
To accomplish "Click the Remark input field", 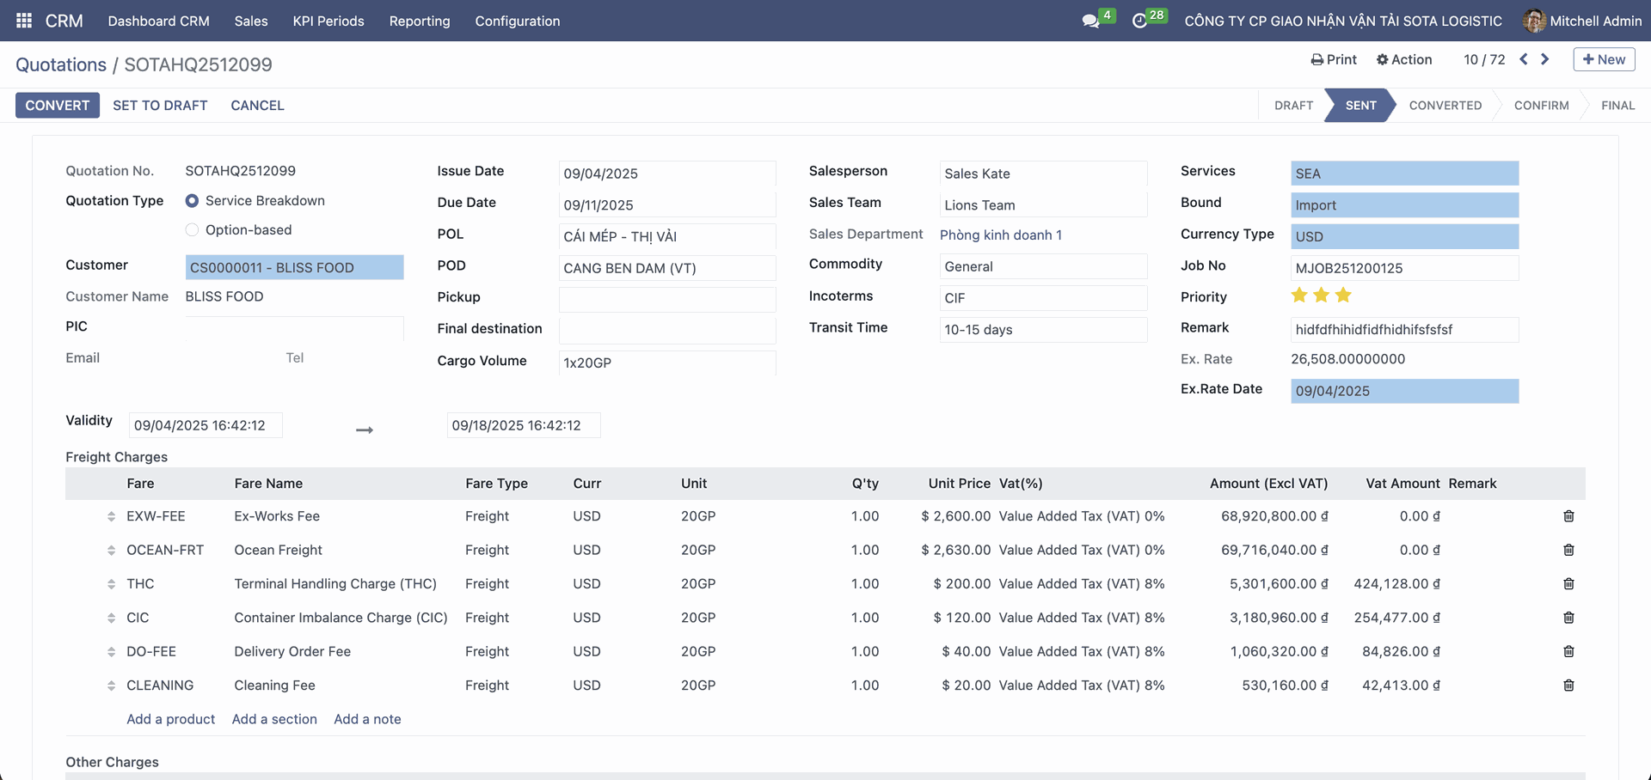I will 1403,330.
